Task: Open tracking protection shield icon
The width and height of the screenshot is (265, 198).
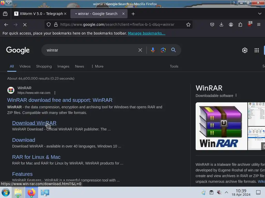Action: 49,24
